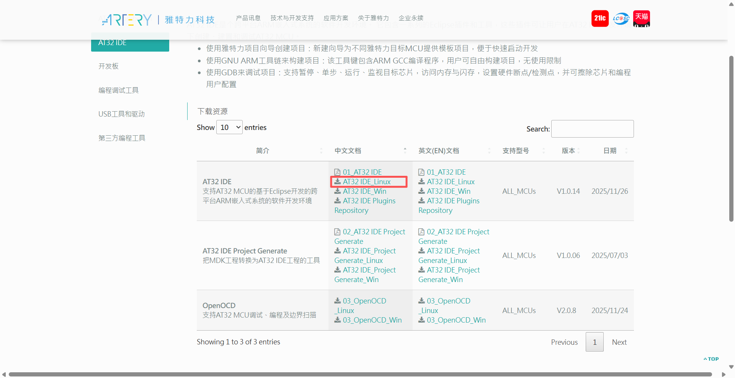735x378 pixels.
Task: Sort table by 简介 column
Action: (x=262, y=151)
